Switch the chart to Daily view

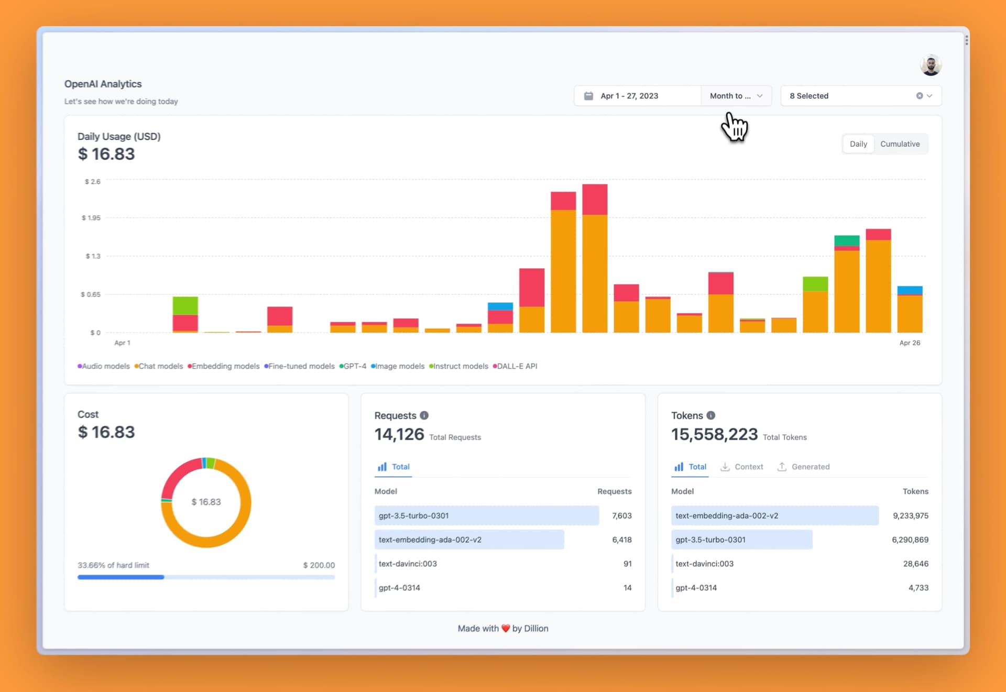coord(858,144)
